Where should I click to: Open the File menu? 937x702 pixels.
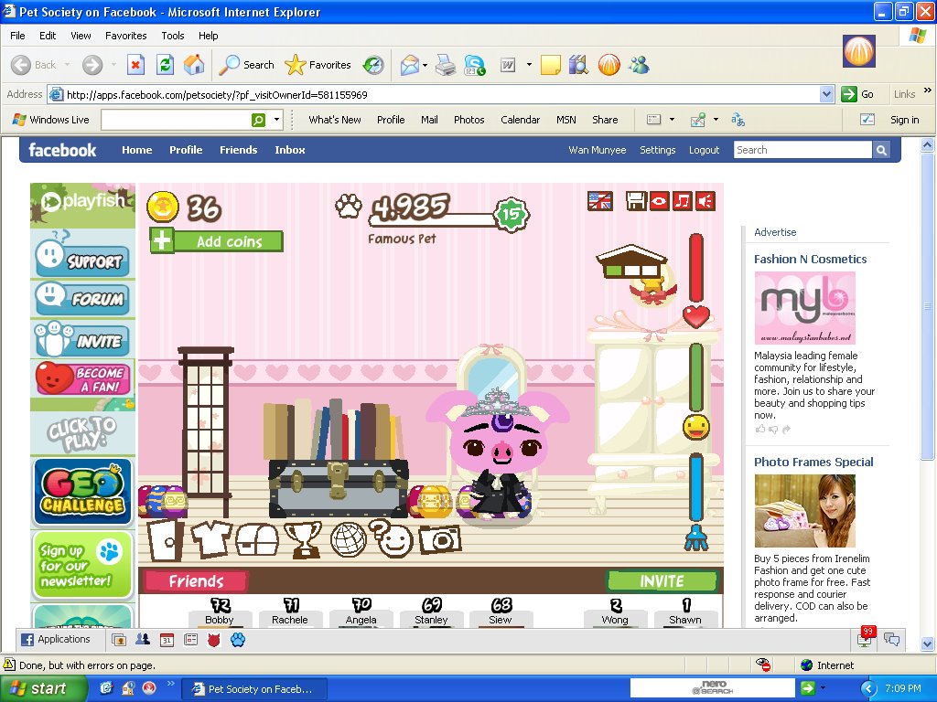(x=17, y=36)
